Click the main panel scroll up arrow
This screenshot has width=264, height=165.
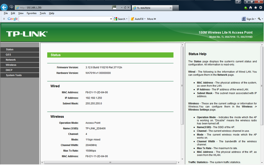182,45
